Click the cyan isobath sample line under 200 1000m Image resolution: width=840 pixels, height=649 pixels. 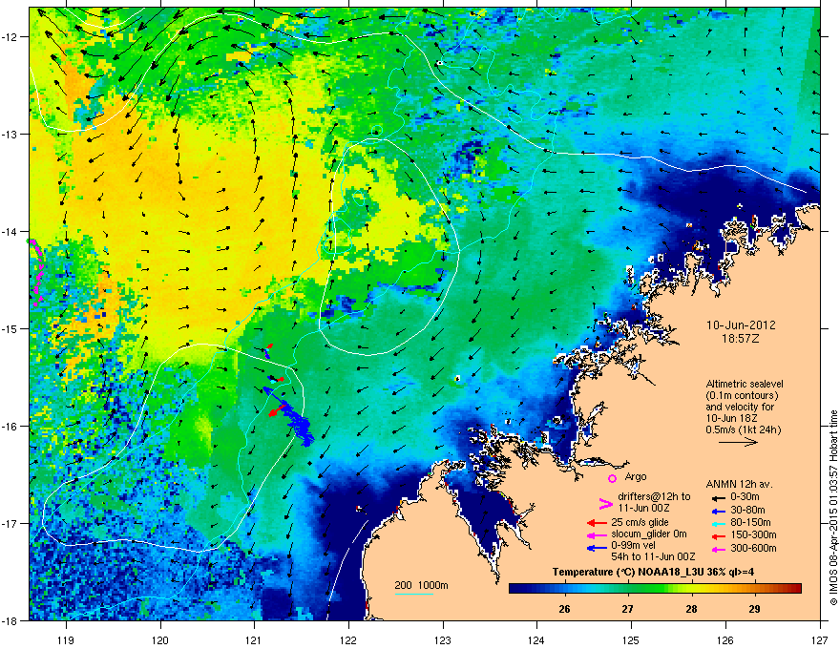coord(414,594)
